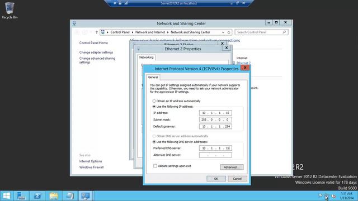
Task: Launch Windows PowerShell from the taskbar
Action: 37,196
